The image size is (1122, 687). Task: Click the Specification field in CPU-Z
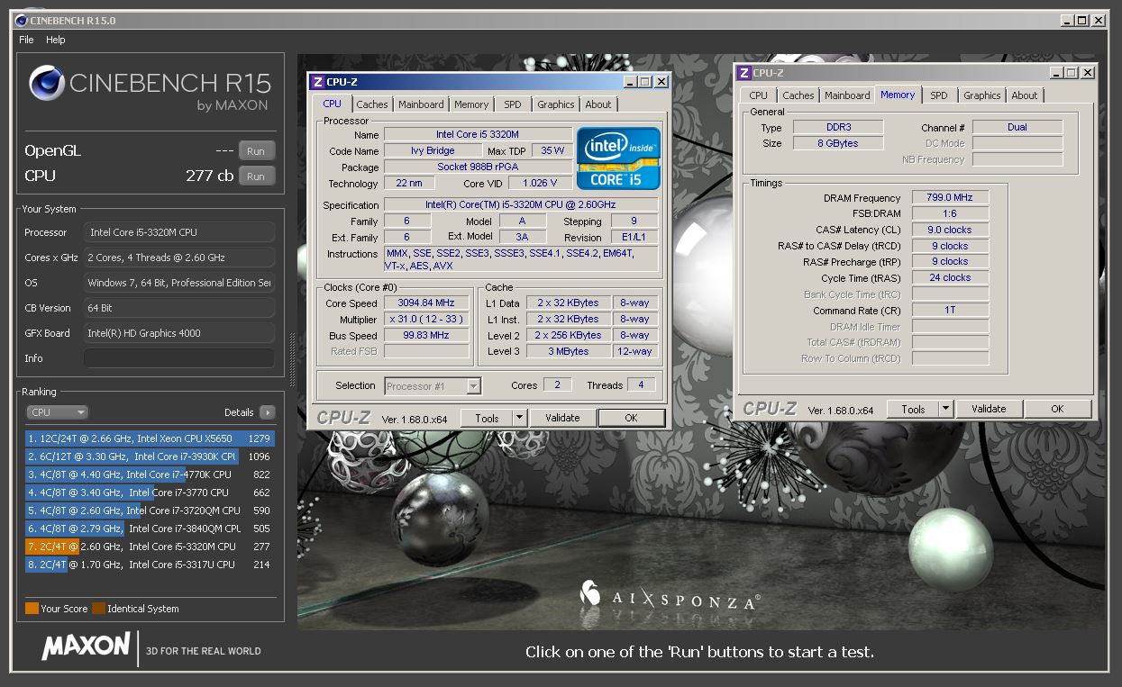[521, 204]
